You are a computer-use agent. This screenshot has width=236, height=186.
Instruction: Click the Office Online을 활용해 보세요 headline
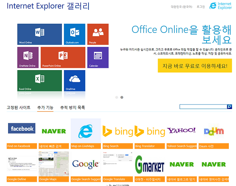(182, 35)
